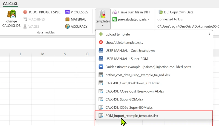The image size is (219, 132).
Task: Click the DB: Copy Own Data icon
Action: [x=161, y=12]
